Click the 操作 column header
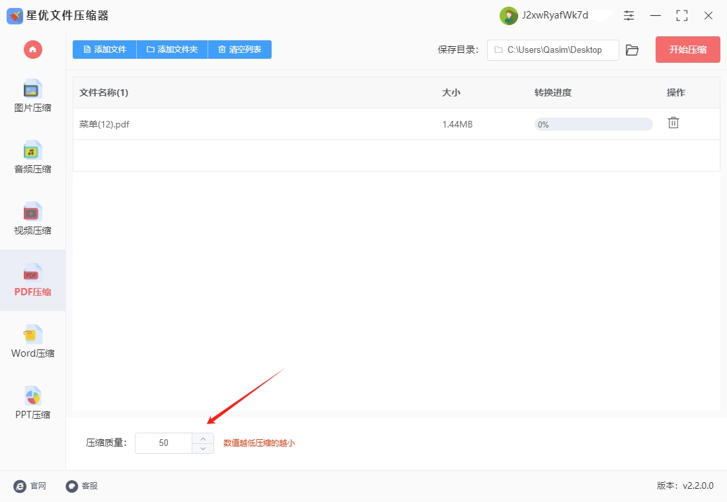The height and width of the screenshot is (502, 727). point(675,92)
